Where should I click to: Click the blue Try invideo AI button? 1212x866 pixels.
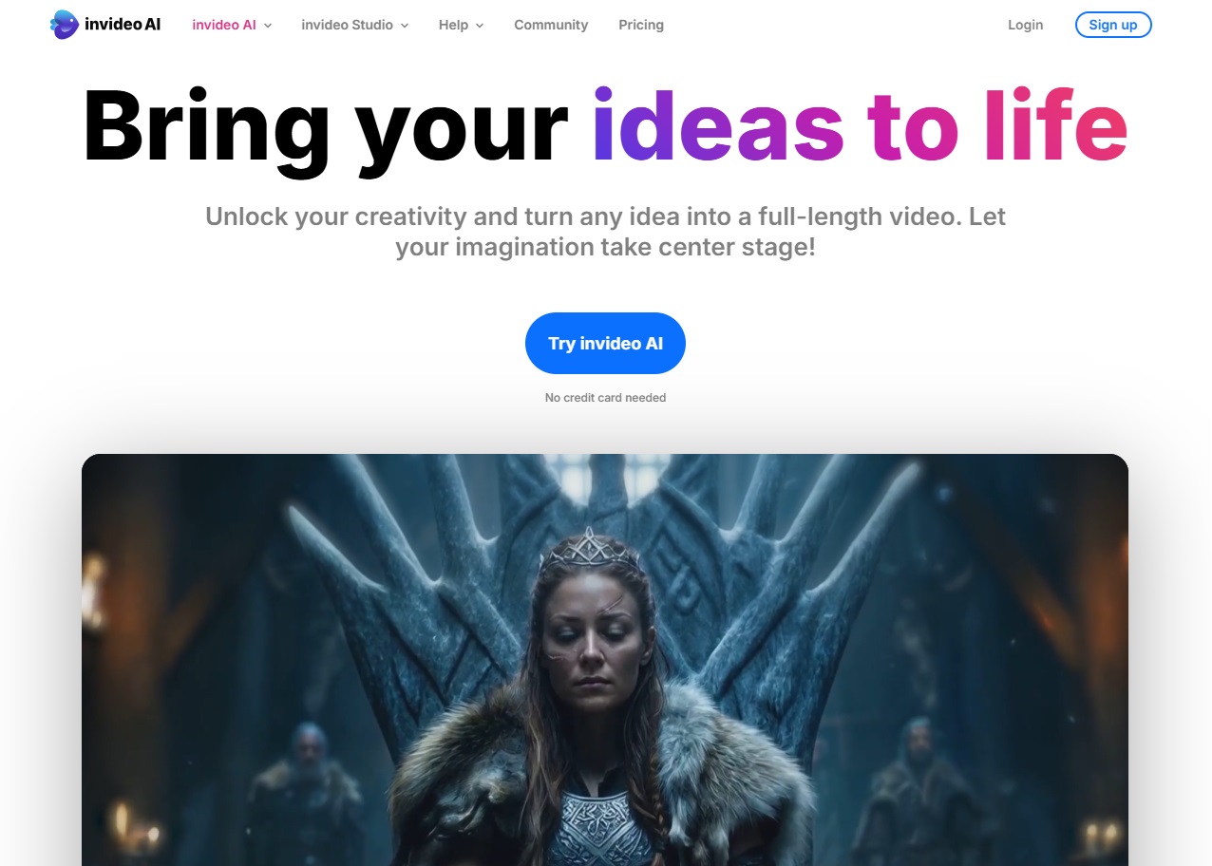[605, 343]
